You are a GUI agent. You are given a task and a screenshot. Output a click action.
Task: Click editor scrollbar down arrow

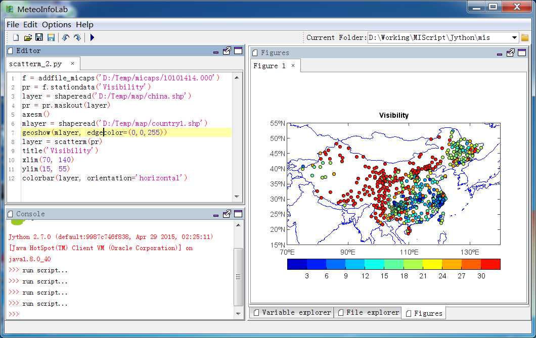coord(237,197)
